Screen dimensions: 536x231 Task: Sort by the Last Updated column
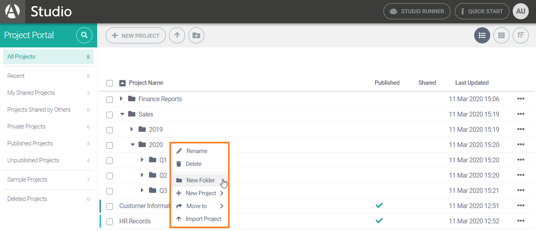click(x=472, y=83)
